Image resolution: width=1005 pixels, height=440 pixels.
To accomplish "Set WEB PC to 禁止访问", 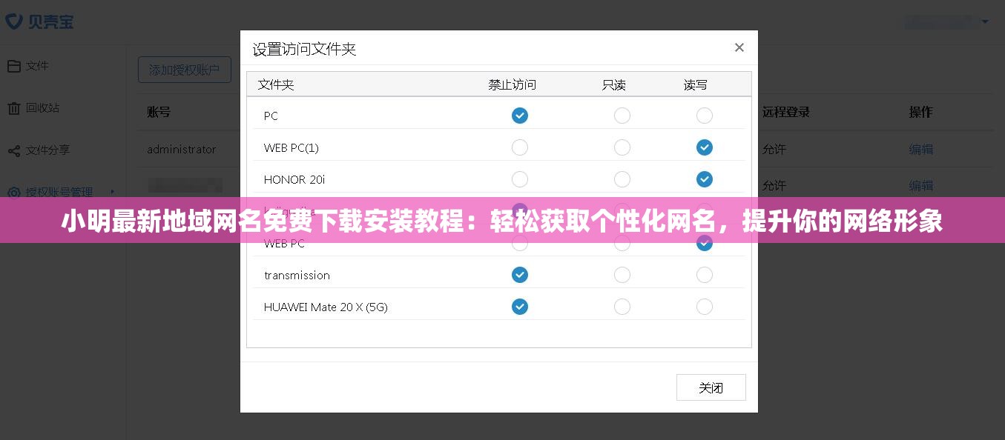I will pos(520,243).
